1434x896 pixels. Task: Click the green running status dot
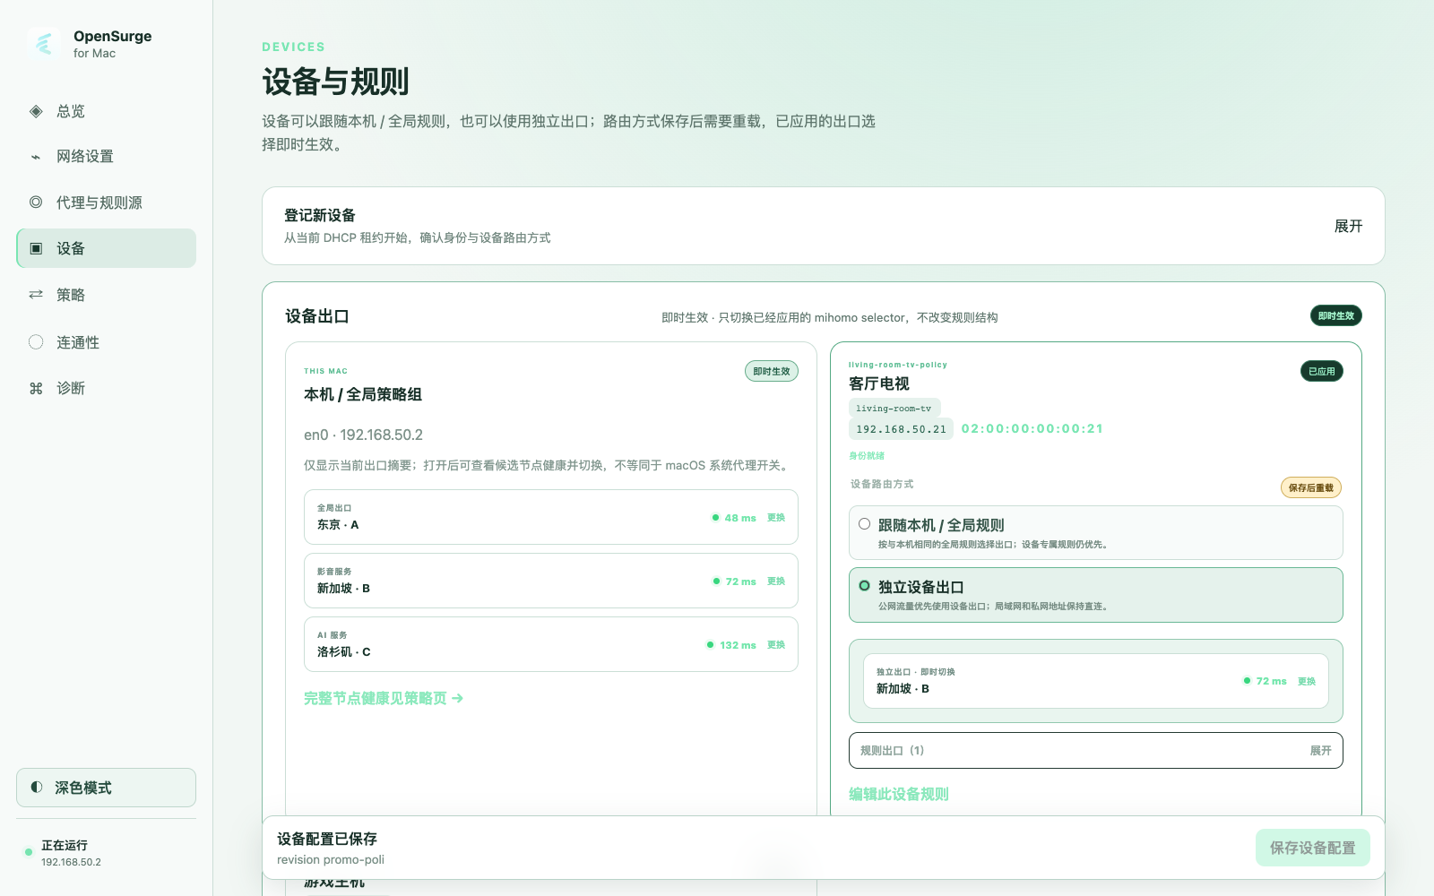(x=29, y=852)
